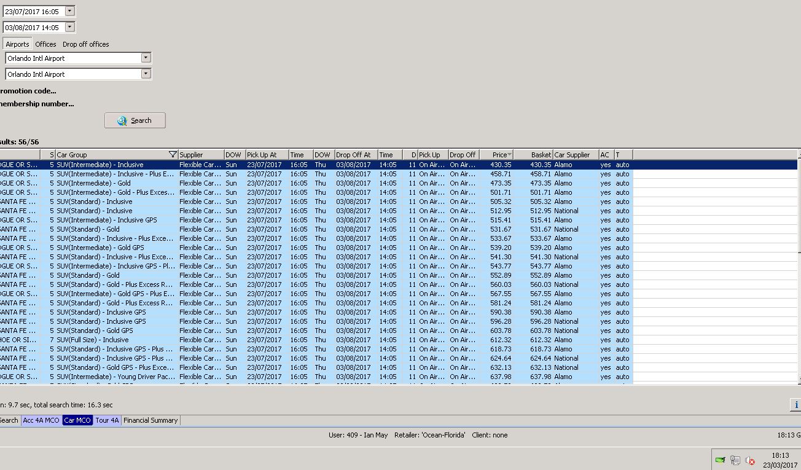Viewport: 801px width, 470px height.
Task: Switch to the Drop off offices tab
Action: coord(85,44)
